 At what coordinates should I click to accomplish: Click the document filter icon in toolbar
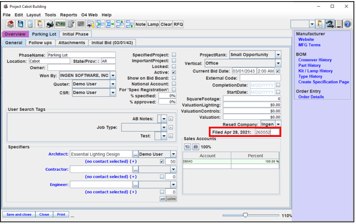tap(71, 24)
